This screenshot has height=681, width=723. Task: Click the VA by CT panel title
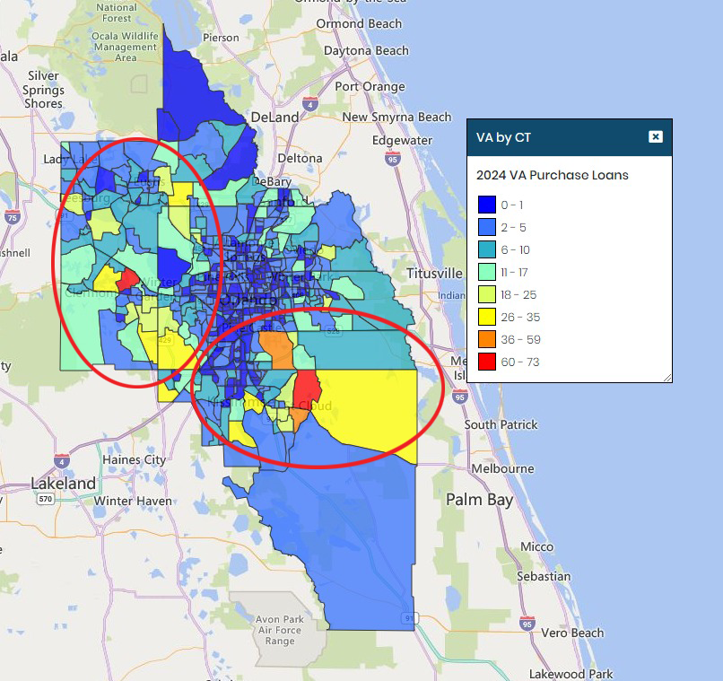click(x=503, y=137)
